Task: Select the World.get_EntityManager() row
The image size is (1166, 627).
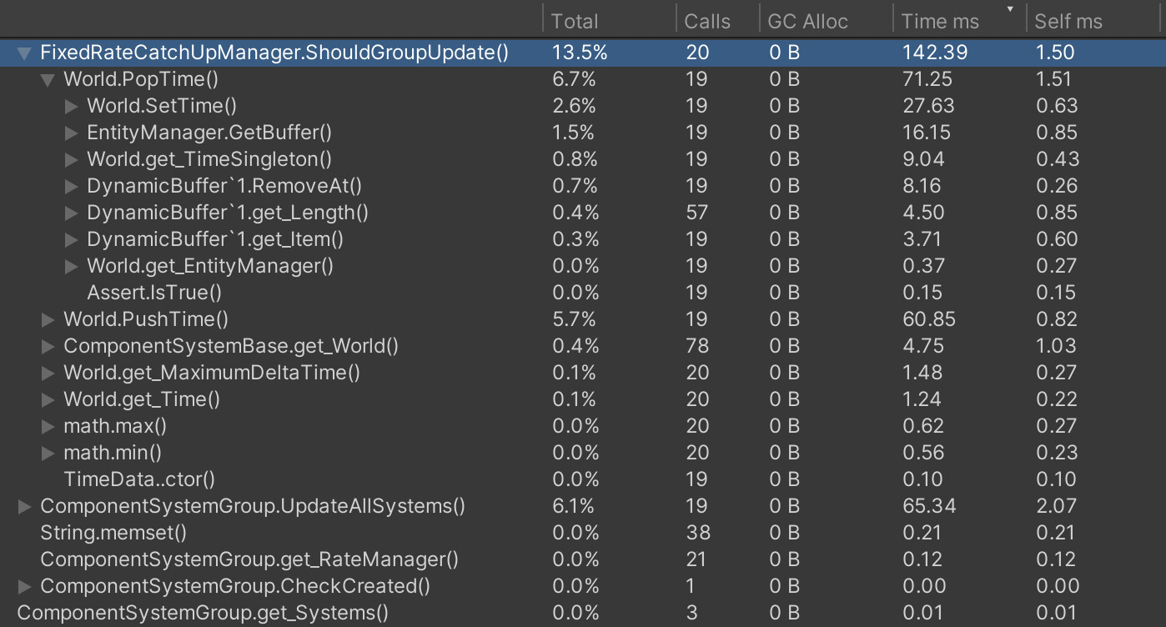Action: (x=583, y=267)
